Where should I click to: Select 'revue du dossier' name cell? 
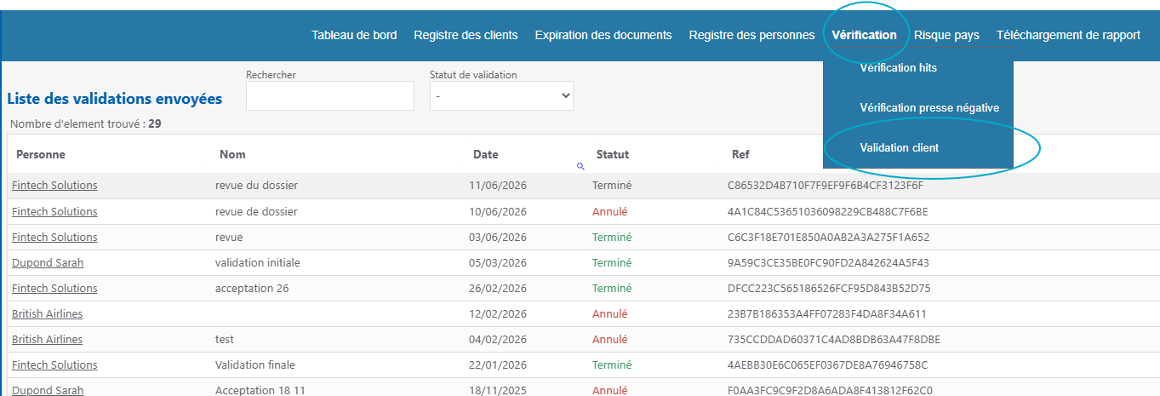coord(257,186)
